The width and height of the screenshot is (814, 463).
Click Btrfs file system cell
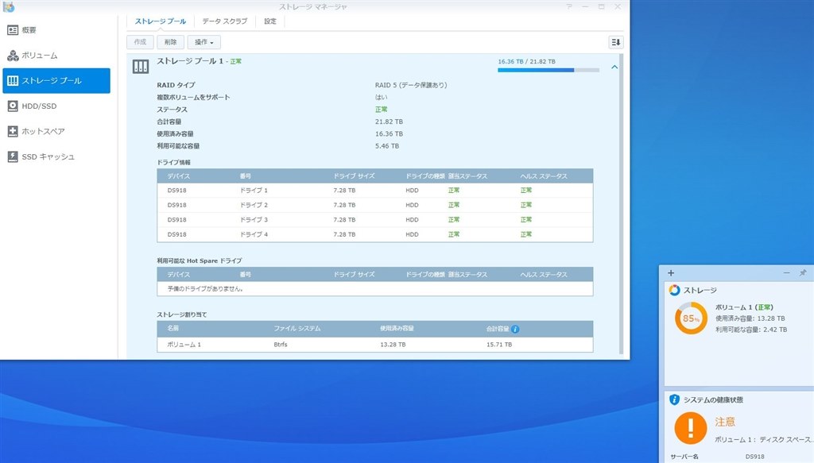[281, 344]
